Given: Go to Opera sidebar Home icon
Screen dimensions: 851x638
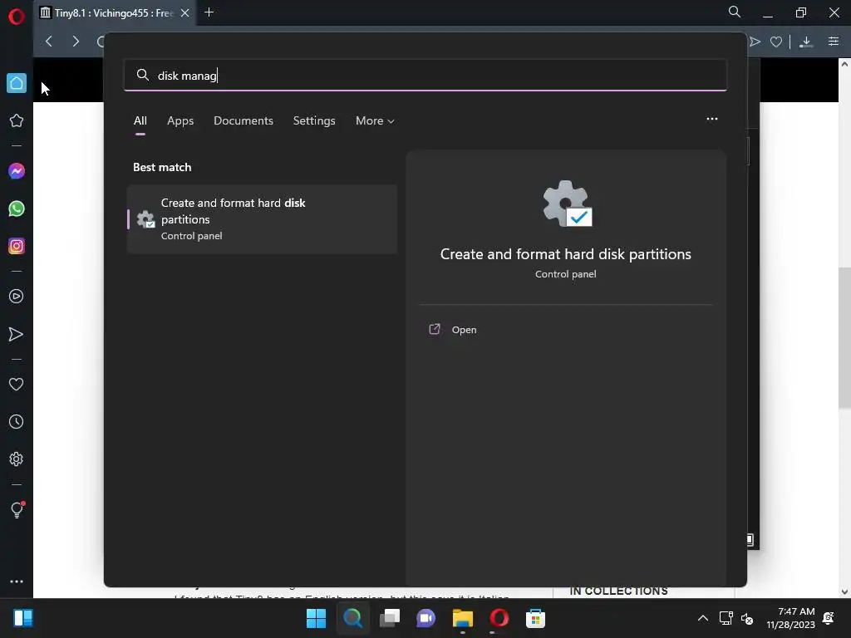Looking at the screenshot, I should (x=17, y=83).
